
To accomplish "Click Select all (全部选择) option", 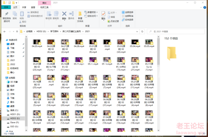I will pyautogui.click(x=127, y=12).
